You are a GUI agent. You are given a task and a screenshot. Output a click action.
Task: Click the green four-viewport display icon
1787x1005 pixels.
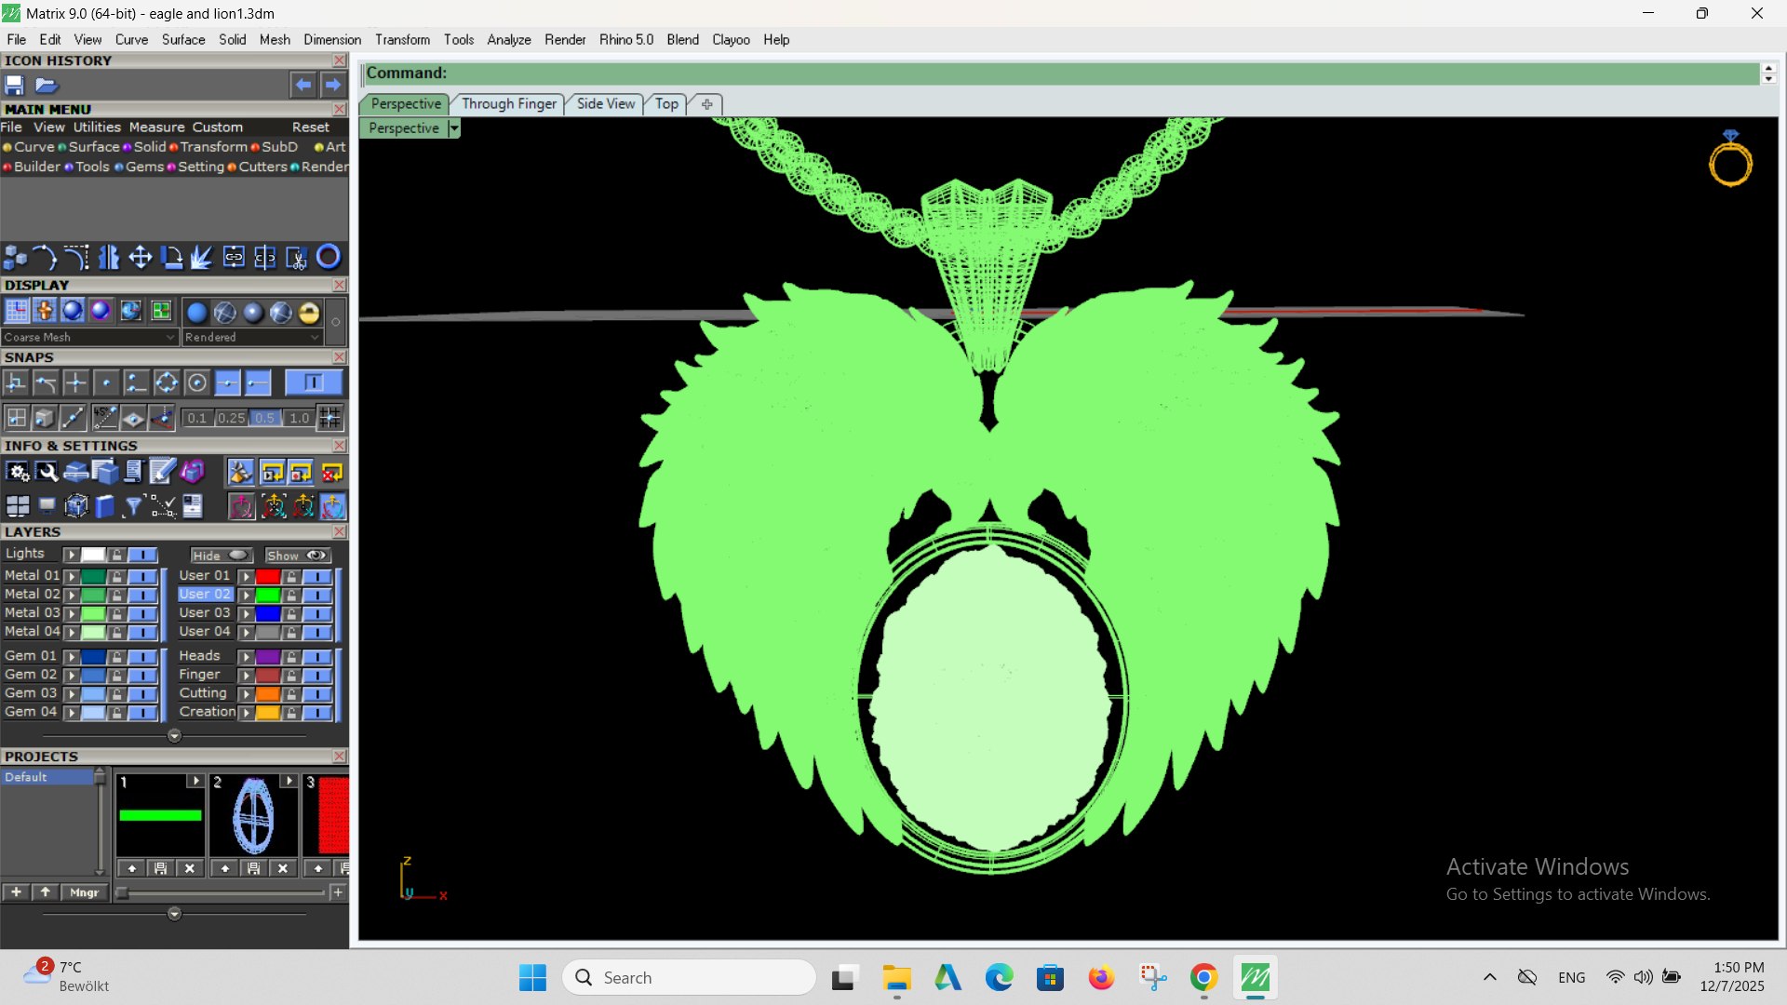coord(161,311)
